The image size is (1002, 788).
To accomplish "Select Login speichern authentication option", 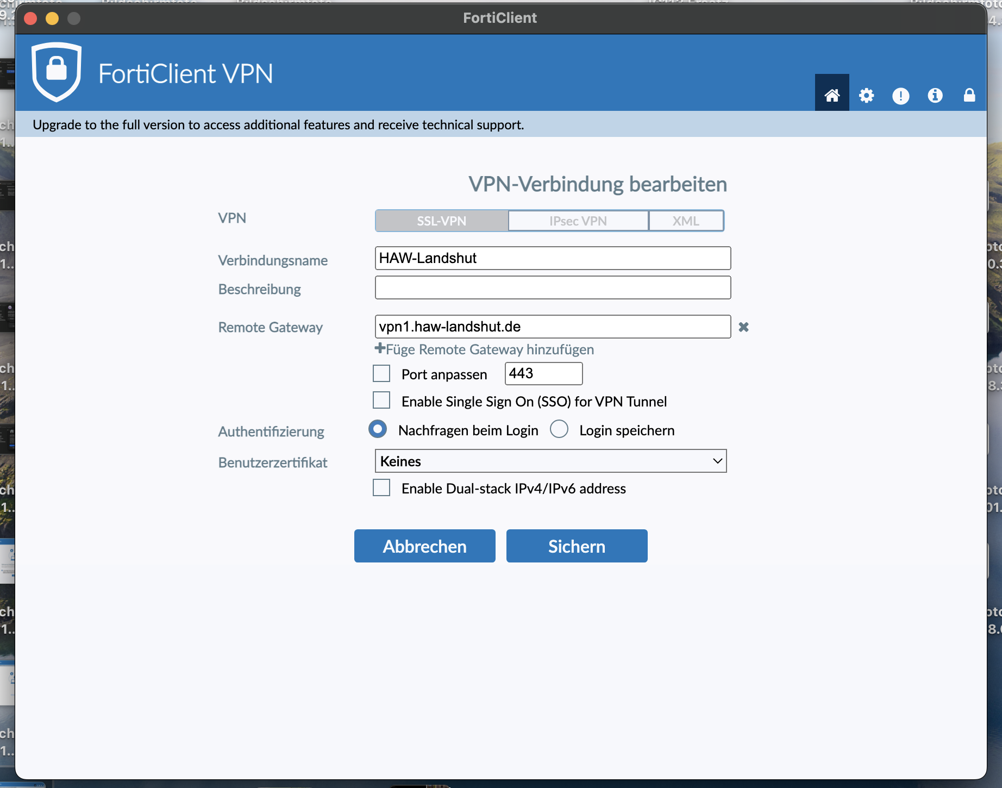I will pyautogui.click(x=559, y=429).
